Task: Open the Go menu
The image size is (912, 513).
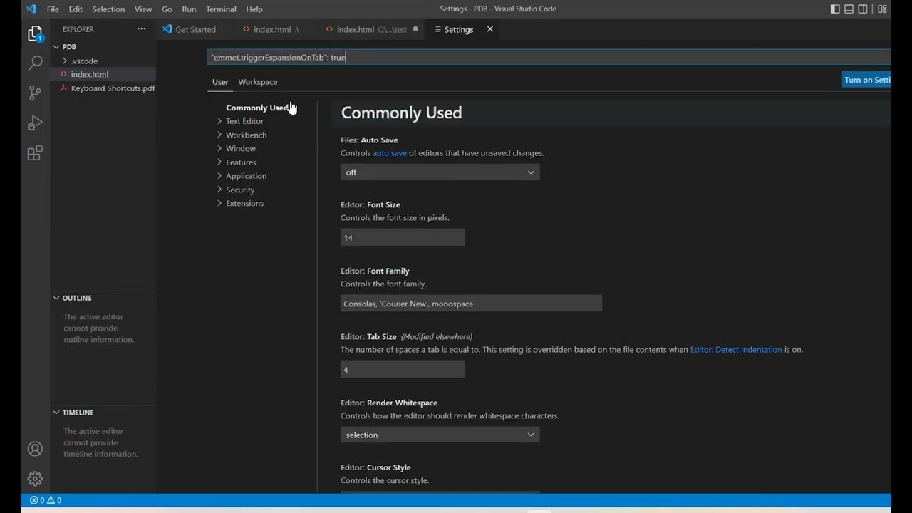Action: tap(167, 9)
